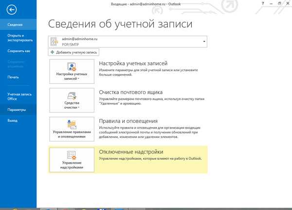
Task: Click the POP/SMTP account type text
Action: 71,44
